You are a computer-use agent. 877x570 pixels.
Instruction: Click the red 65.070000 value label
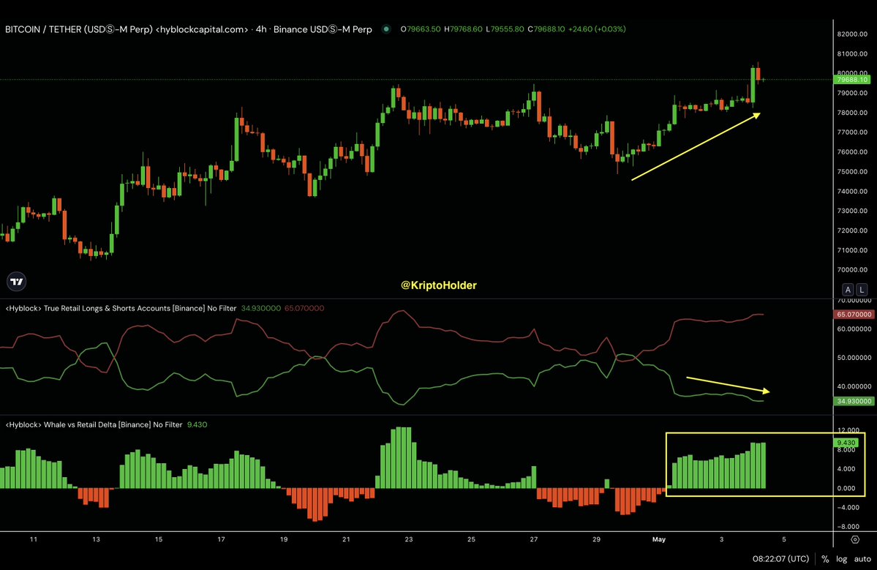click(x=854, y=315)
